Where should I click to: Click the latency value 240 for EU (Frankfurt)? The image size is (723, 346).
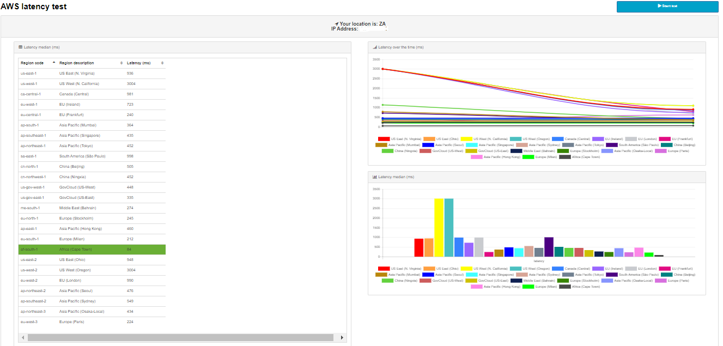pyautogui.click(x=130, y=114)
